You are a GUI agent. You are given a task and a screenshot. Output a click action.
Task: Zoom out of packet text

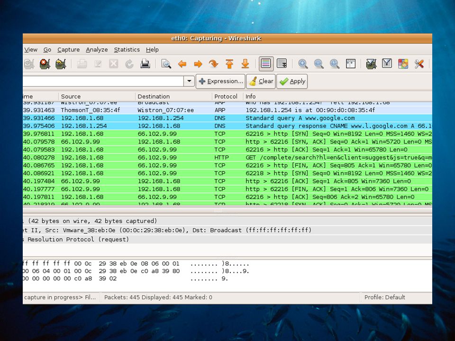pos(318,64)
